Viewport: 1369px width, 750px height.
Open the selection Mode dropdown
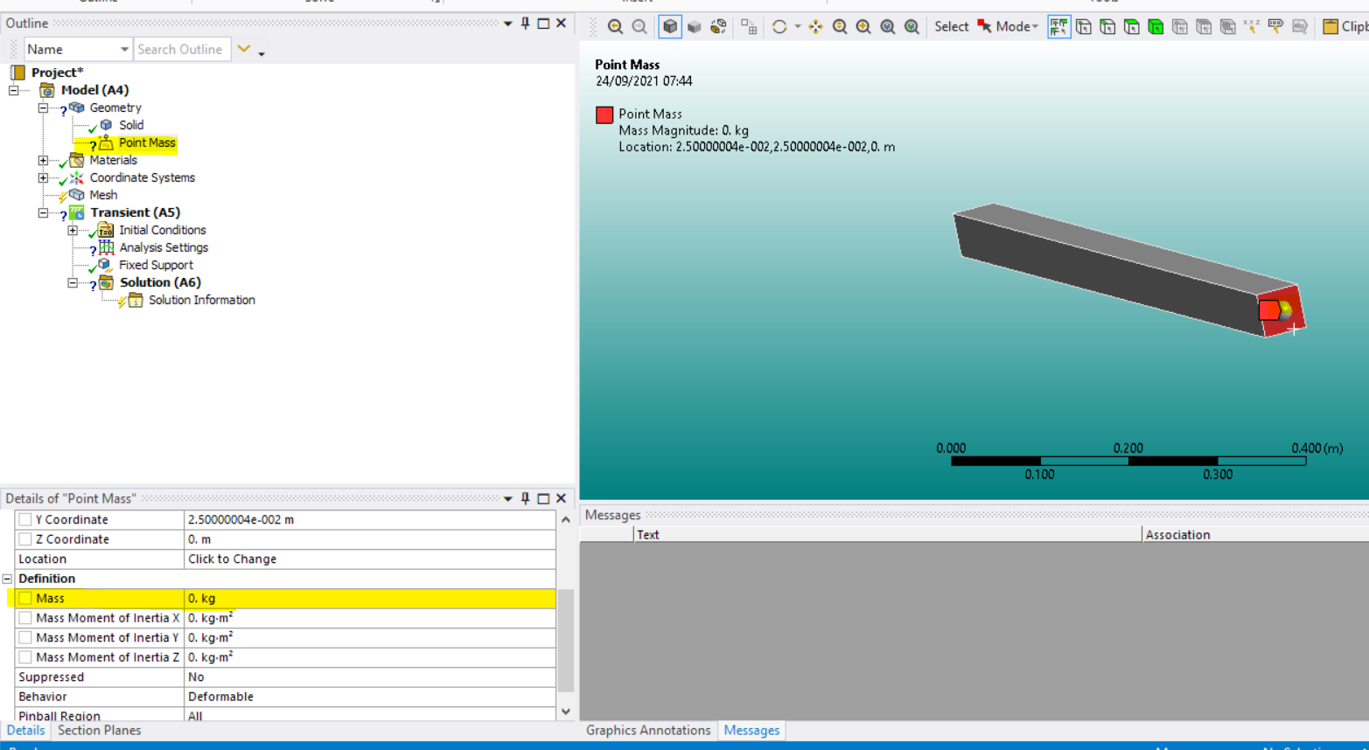coord(1015,27)
